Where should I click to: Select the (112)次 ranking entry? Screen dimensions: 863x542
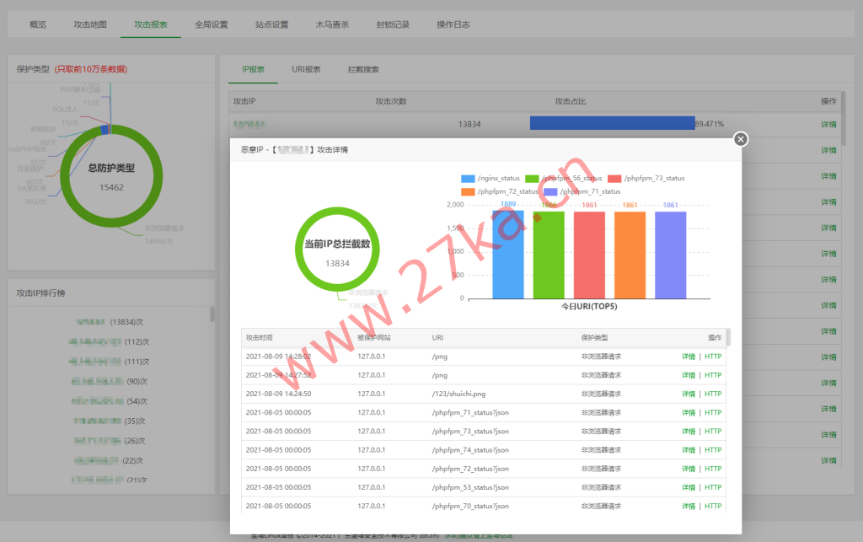(x=110, y=341)
